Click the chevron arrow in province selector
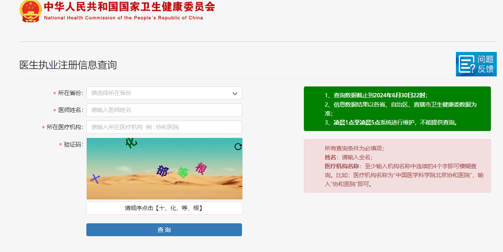The image size is (503, 252). [x=235, y=93]
